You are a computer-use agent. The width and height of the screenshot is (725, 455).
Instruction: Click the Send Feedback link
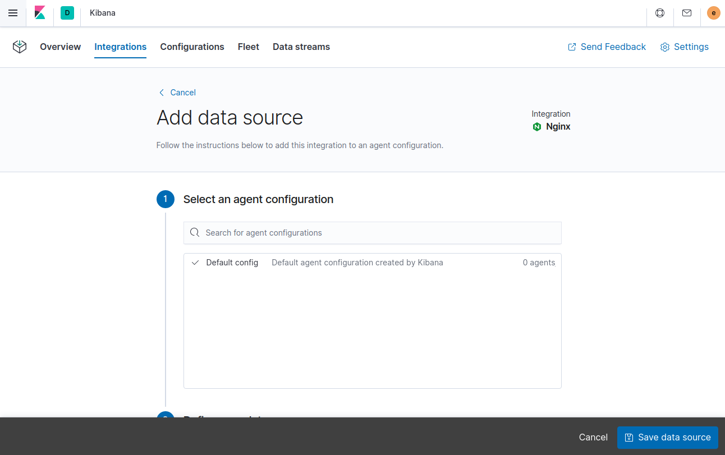[x=607, y=47]
